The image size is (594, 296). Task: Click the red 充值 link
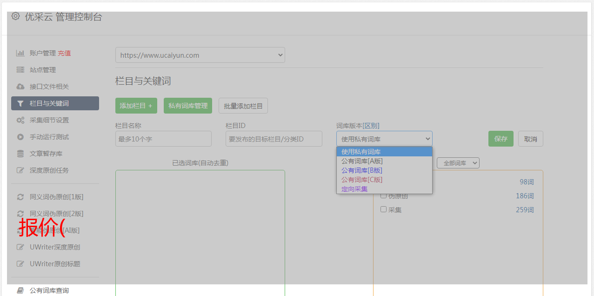click(x=64, y=53)
